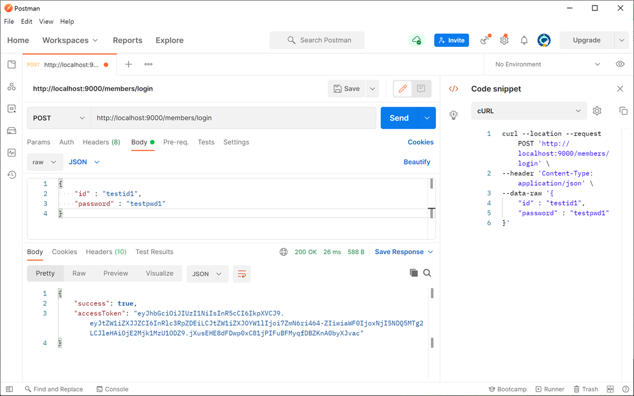Open the Console from status bar

pyautogui.click(x=112, y=389)
